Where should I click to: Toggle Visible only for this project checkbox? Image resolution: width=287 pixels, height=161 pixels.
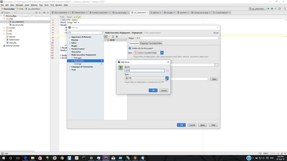pos(130,48)
